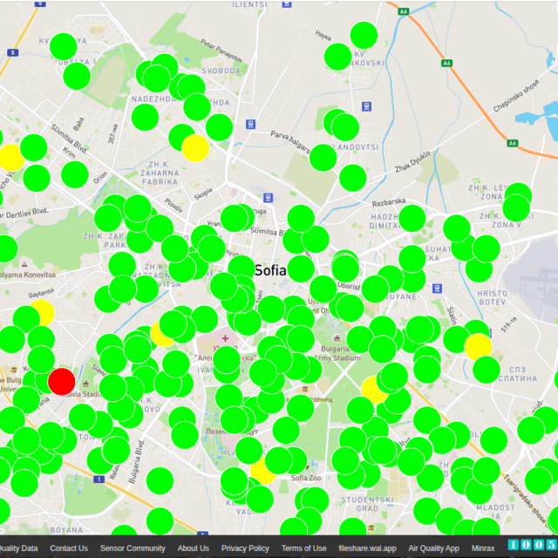Open the Privacy Policy page

(245, 548)
